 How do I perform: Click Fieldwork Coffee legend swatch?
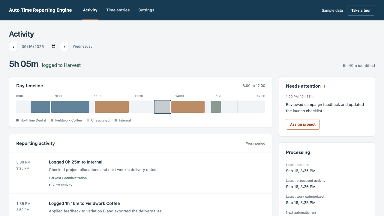pyautogui.click(x=52, y=120)
